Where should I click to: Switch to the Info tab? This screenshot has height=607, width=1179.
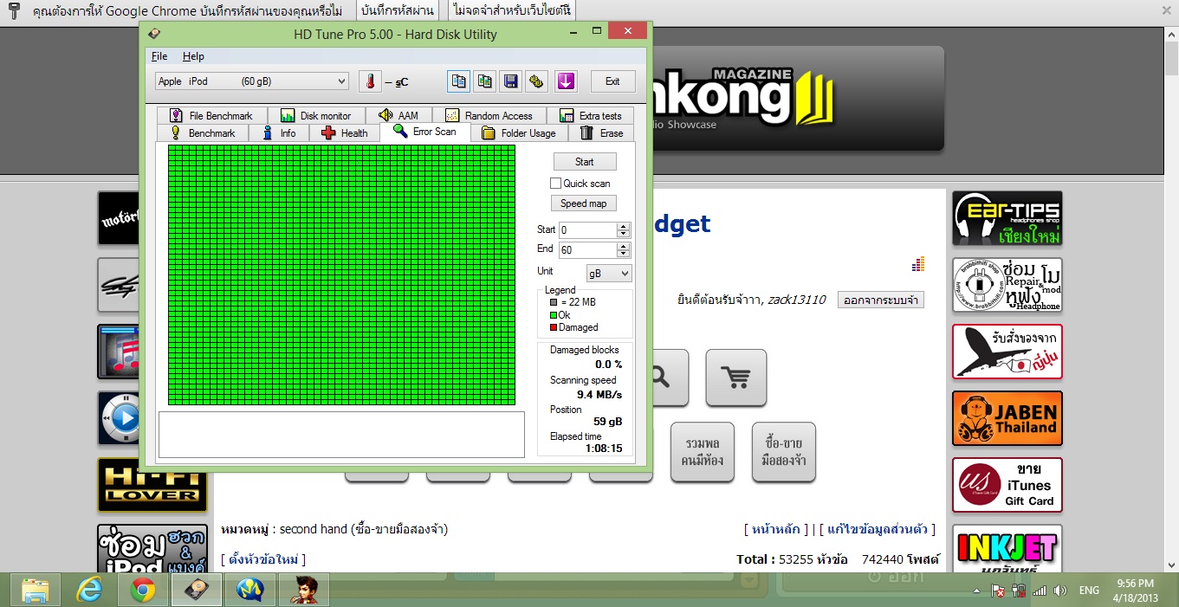(280, 133)
